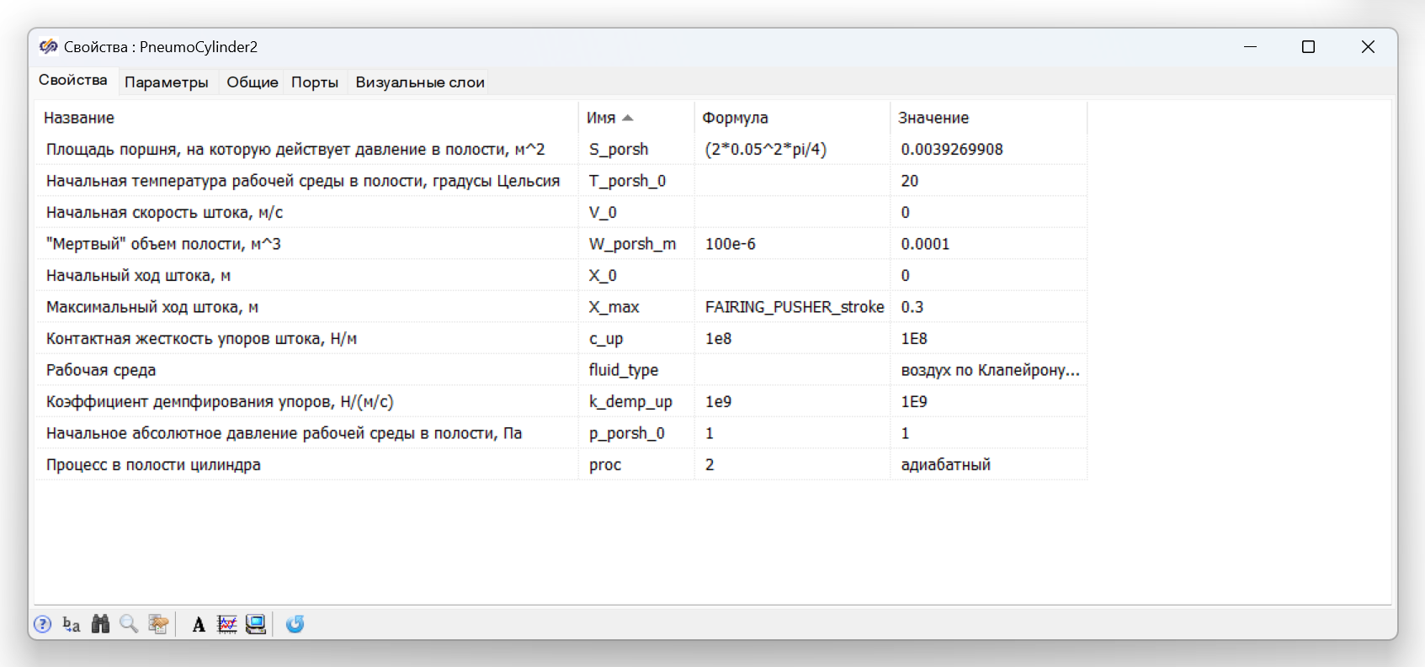Viewport: 1425px width, 667px height.
Task: Open search with the binoculars icon
Action: (x=100, y=624)
